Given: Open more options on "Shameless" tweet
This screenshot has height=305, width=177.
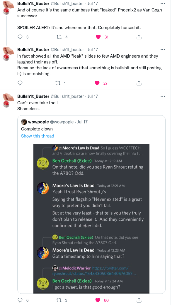Looking at the screenshot, I should 163,96.
